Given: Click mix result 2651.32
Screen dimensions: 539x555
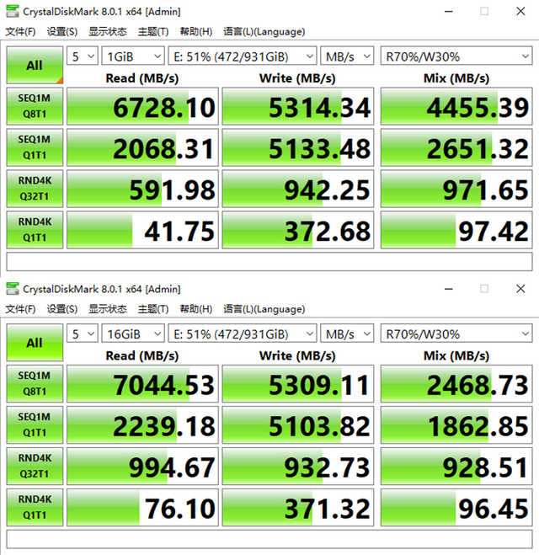Looking at the screenshot, I should [456, 147].
